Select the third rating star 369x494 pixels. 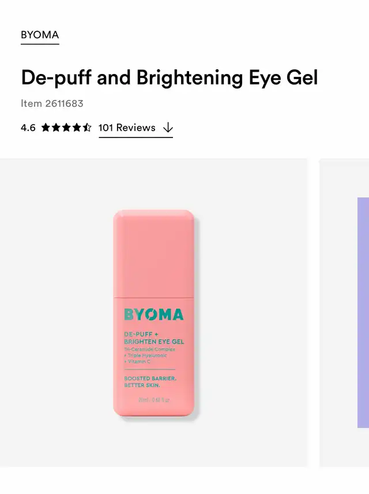click(x=67, y=128)
